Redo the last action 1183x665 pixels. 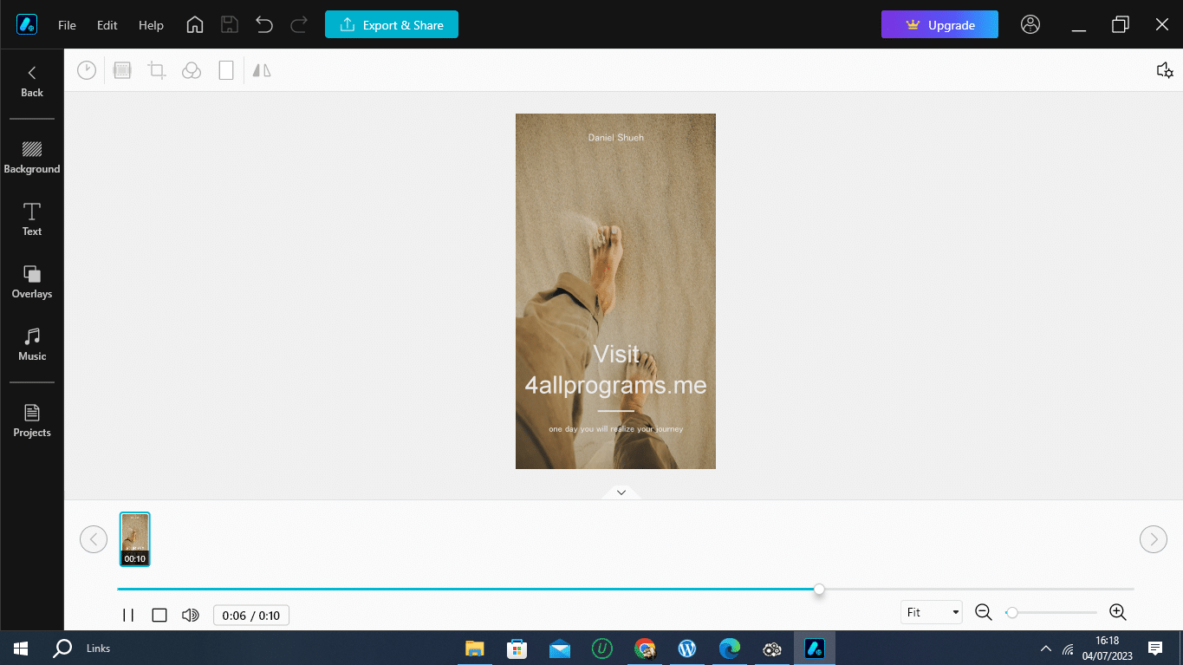point(299,24)
